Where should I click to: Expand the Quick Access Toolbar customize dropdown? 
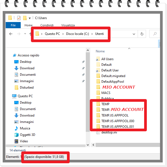(30, 18)
